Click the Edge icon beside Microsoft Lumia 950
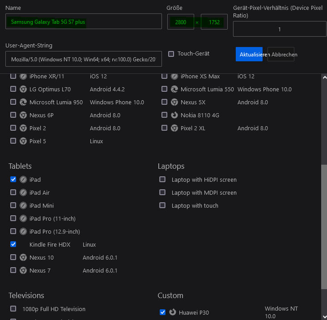The width and height of the screenshot is (327, 320). (23, 102)
